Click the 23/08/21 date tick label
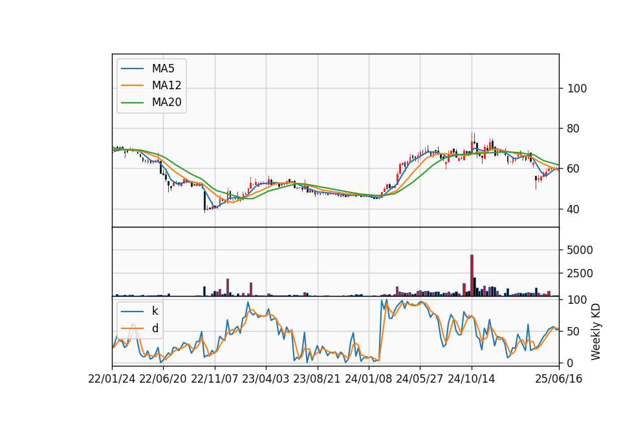Viewport: 621px width, 446px height. (317, 379)
